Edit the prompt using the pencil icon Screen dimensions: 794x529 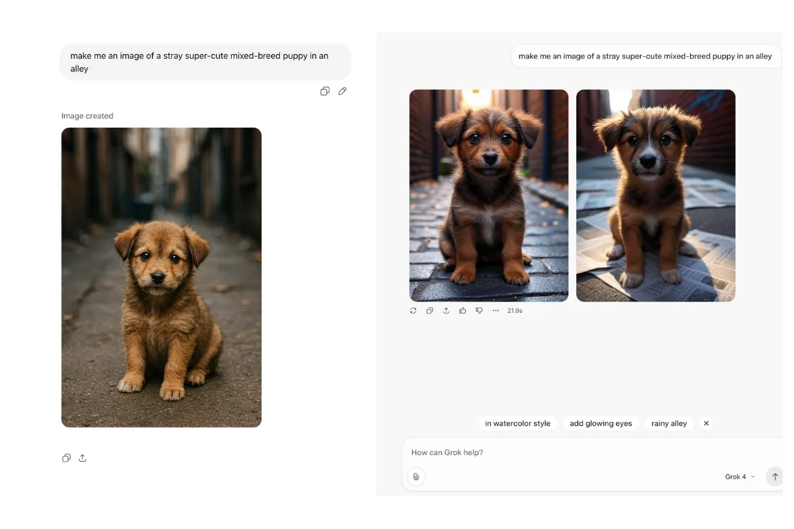(x=342, y=91)
